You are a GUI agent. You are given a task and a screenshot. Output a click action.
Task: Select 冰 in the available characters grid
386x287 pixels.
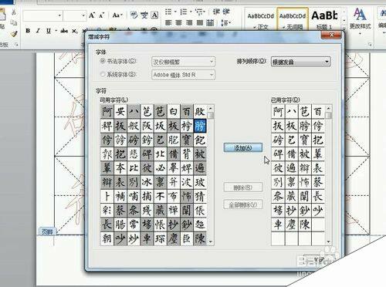[147, 182]
